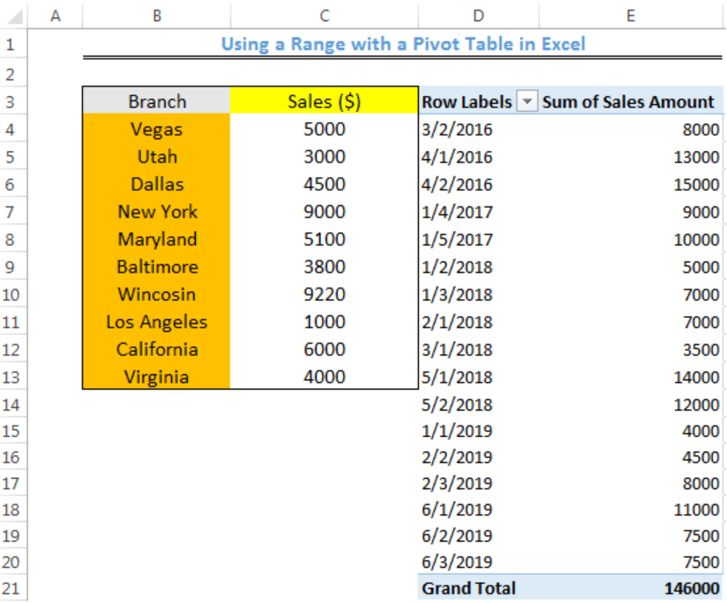
Task: Click the Branch header cell
Action: coord(158,102)
